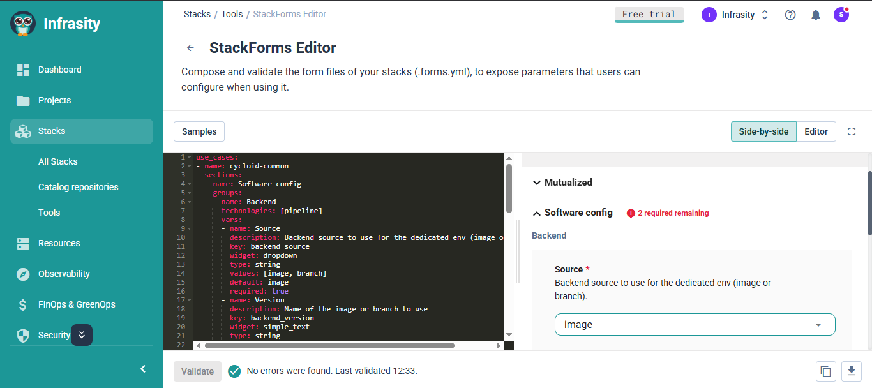872x388 pixels.
Task: Open the help question mark icon
Action: point(790,15)
